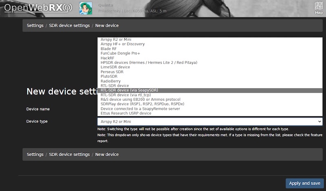326x191 pixels.
Task: Open the Map view icon
Action: pos(319,8)
